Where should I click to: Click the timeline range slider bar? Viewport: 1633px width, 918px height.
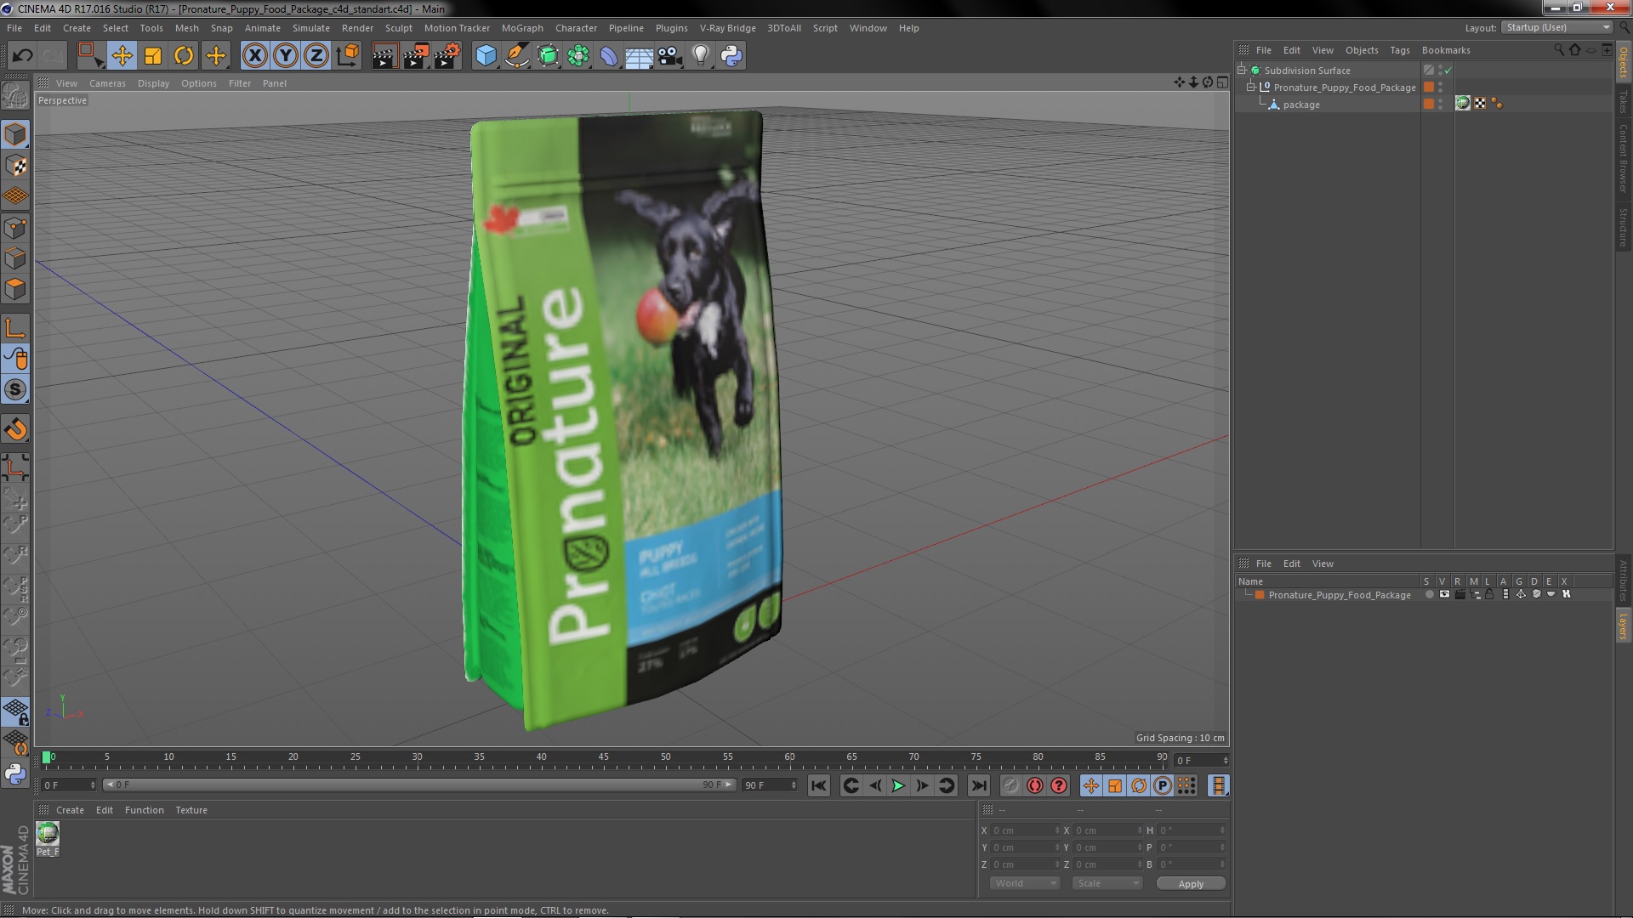pyautogui.click(x=418, y=785)
